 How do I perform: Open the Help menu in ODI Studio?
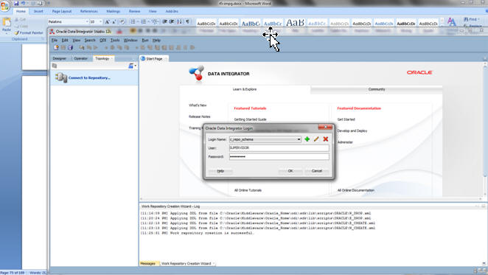[156, 40]
